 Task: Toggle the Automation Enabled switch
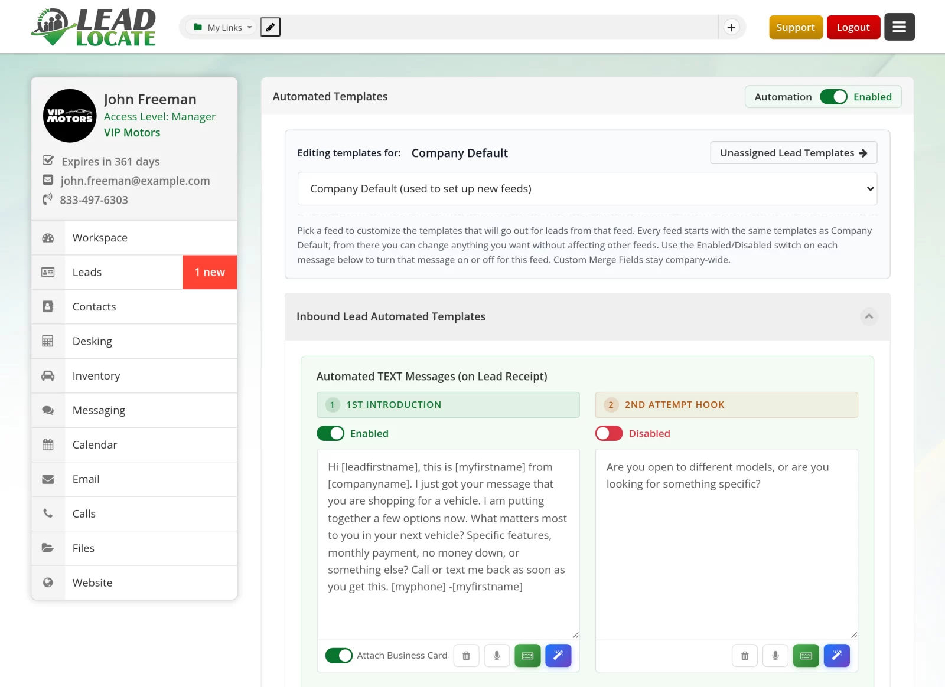(833, 97)
